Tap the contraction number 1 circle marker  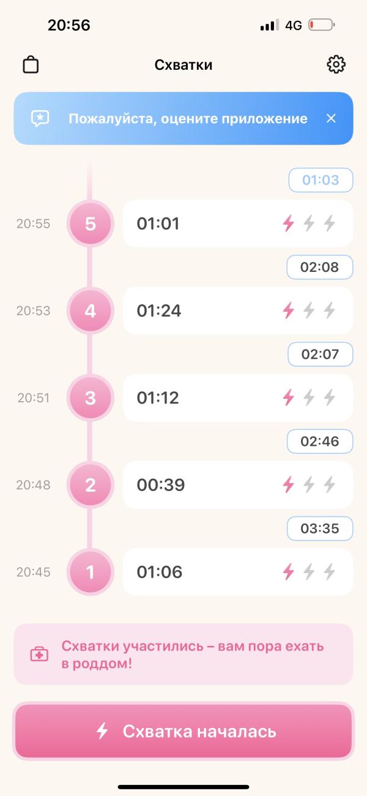point(91,572)
